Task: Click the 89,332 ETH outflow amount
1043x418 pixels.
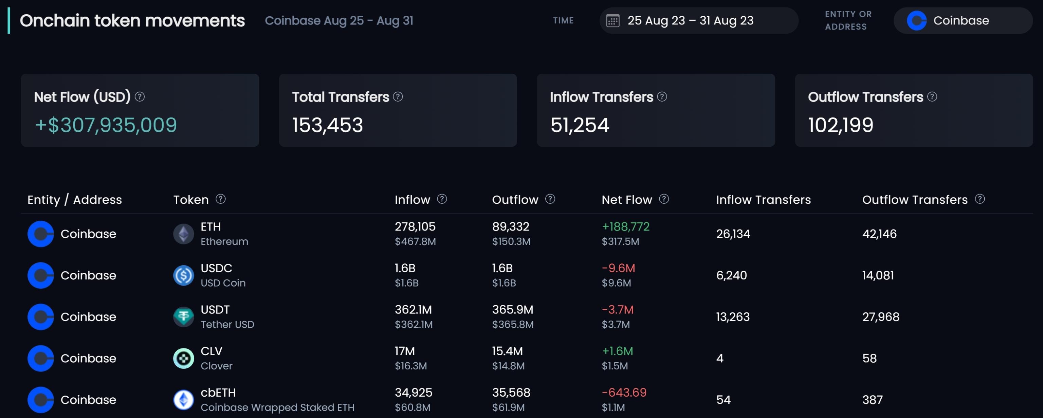Action: pos(511,226)
